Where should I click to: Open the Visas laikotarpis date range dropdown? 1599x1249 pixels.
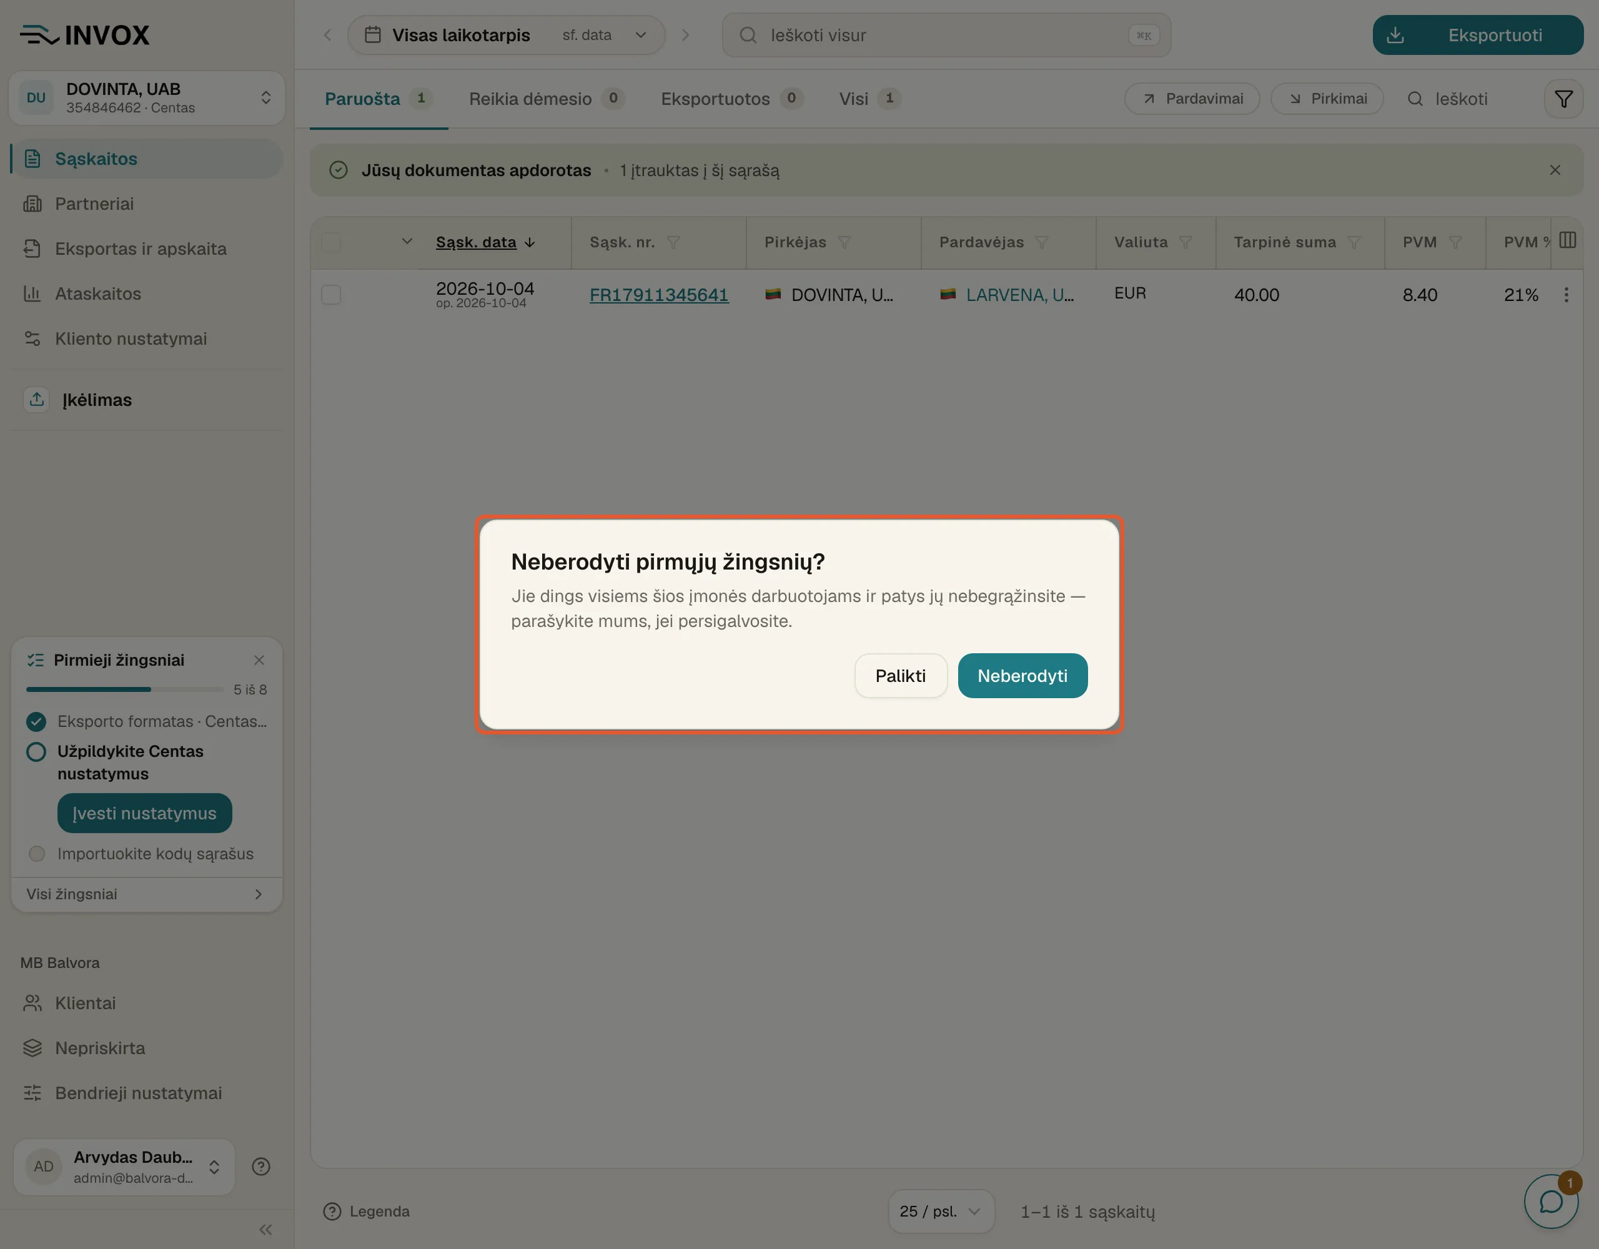[506, 35]
